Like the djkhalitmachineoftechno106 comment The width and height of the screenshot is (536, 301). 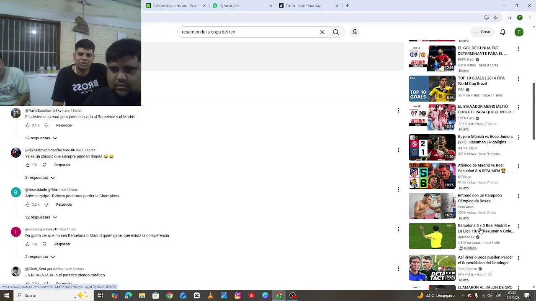tap(28, 165)
